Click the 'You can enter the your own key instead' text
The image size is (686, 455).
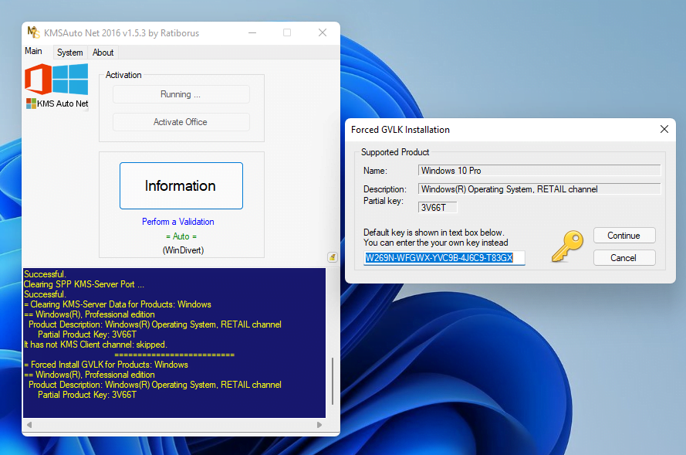pyautogui.click(x=436, y=243)
